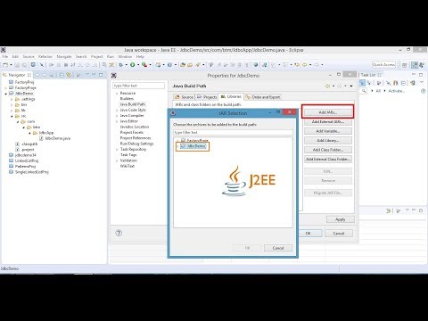Expand the Java Code Style properties node

pyautogui.click(x=117, y=110)
